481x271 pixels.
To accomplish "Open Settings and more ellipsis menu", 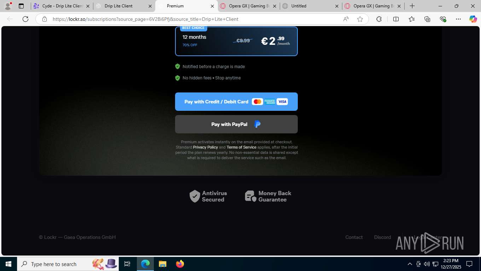I will click(458, 19).
